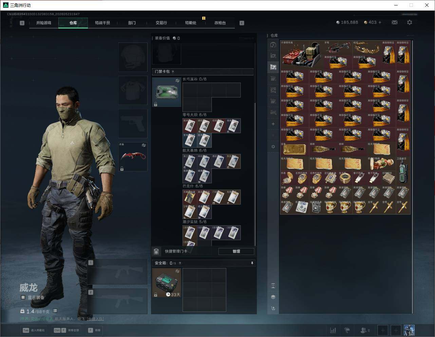435x337 pixels.
Task: Select the 仓库 tab
Action: click(x=73, y=23)
